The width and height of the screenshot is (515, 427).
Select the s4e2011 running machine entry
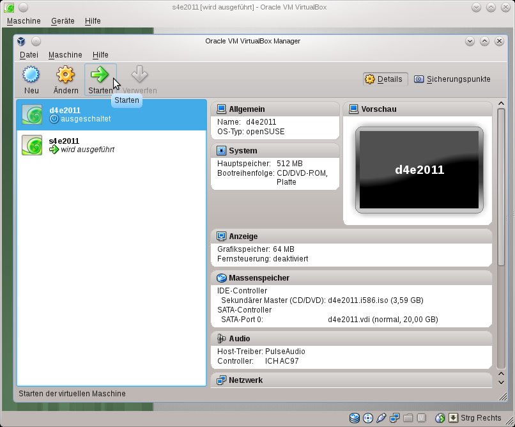point(112,145)
